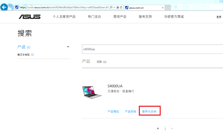Go to previous results page arrow
Screen dimensions: 223x132
(x=158, y=128)
